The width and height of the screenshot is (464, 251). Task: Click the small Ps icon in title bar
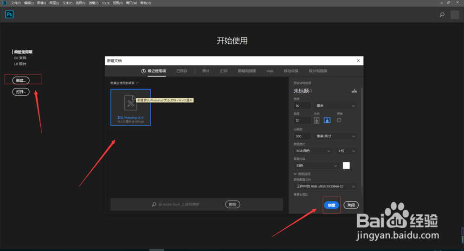[4, 3]
